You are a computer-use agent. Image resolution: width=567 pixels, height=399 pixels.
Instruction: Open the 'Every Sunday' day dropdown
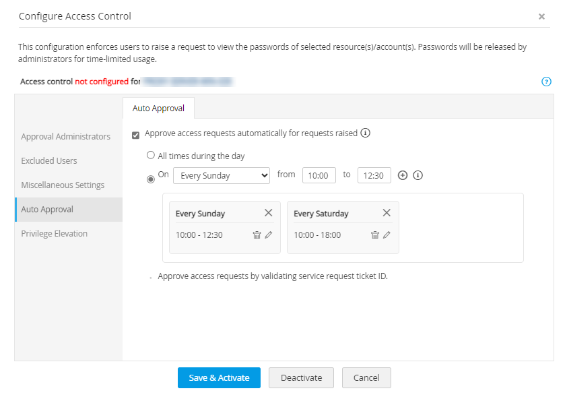221,176
